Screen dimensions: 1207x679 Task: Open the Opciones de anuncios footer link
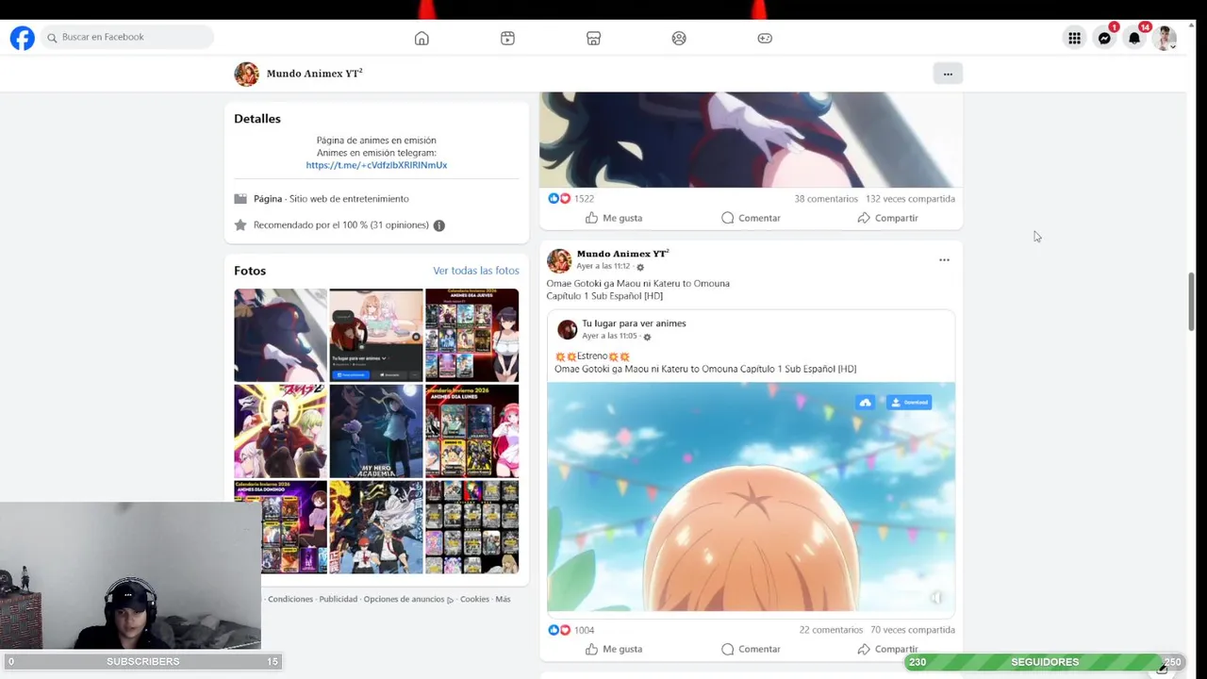point(407,600)
